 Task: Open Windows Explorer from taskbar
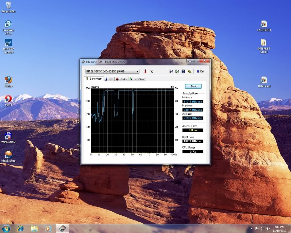click(34, 228)
